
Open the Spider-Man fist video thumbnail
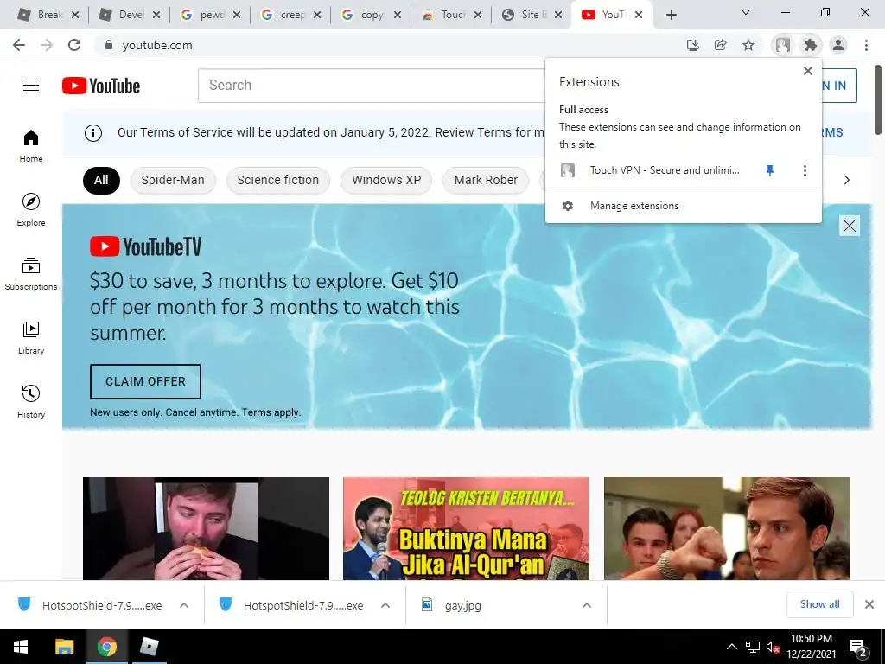pos(727,528)
